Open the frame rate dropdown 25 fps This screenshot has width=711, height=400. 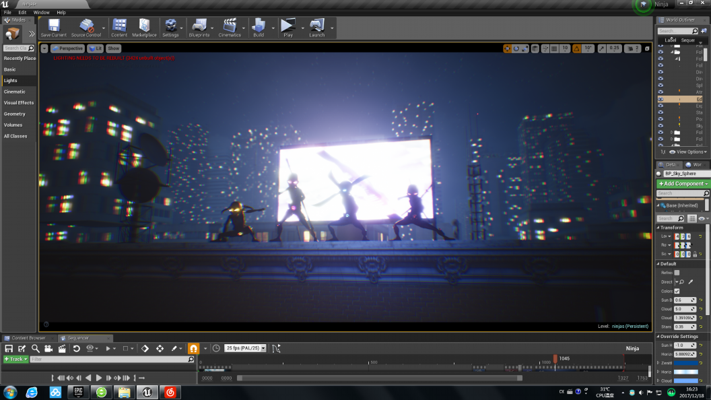[245, 348]
